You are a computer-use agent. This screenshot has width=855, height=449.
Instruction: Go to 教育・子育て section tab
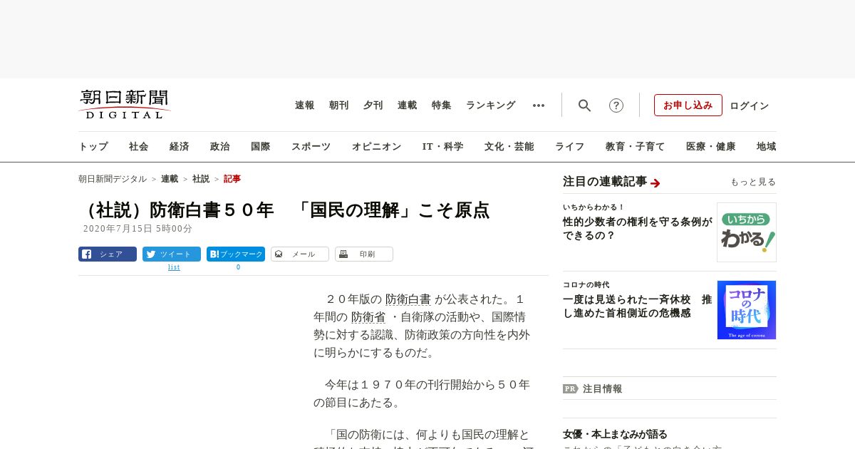pyautogui.click(x=636, y=147)
